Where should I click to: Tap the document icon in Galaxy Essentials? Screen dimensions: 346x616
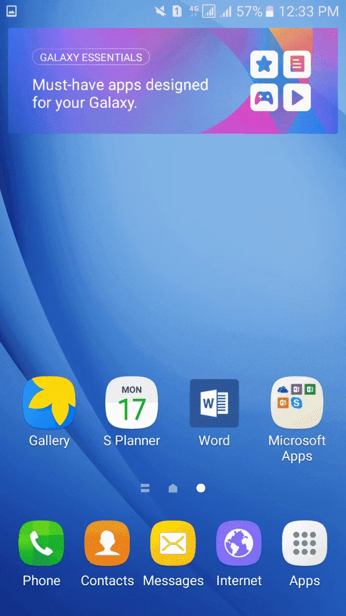pyautogui.click(x=297, y=64)
